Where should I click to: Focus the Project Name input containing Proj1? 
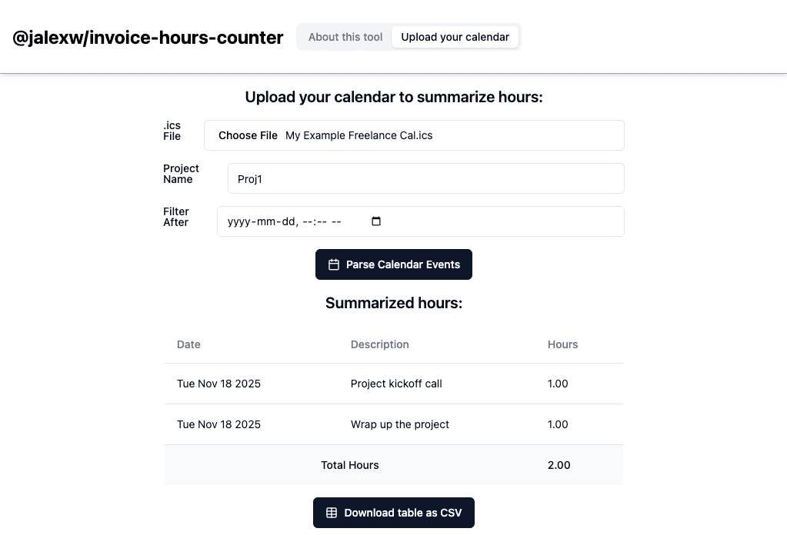point(425,178)
